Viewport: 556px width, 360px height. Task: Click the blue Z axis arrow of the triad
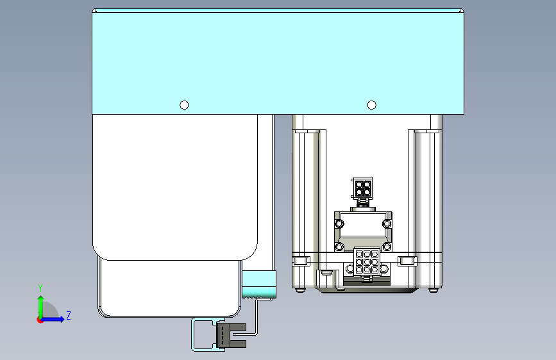(x=53, y=319)
